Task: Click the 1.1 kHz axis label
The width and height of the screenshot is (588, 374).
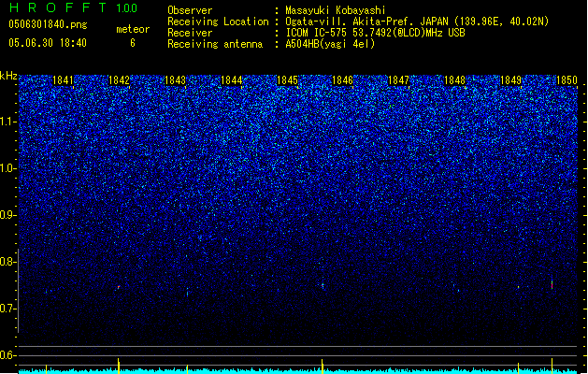Action: pos(8,122)
